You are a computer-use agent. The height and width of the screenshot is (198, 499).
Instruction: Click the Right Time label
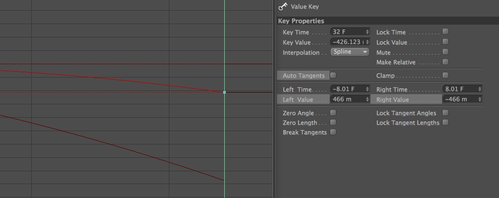[x=392, y=90]
